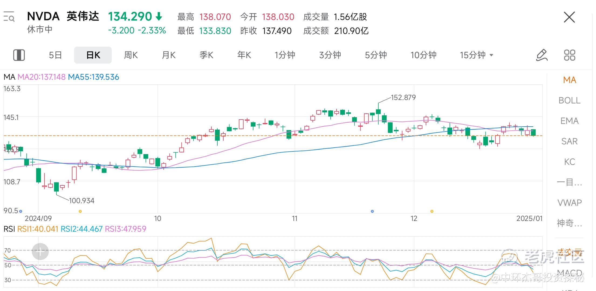Click the 152.879 high price annotation
The image size is (596, 291).
coord(403,98)
